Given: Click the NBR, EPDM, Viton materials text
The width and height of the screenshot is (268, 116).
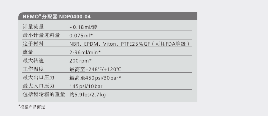Looking at the screenshot, I should click(129, 44).
